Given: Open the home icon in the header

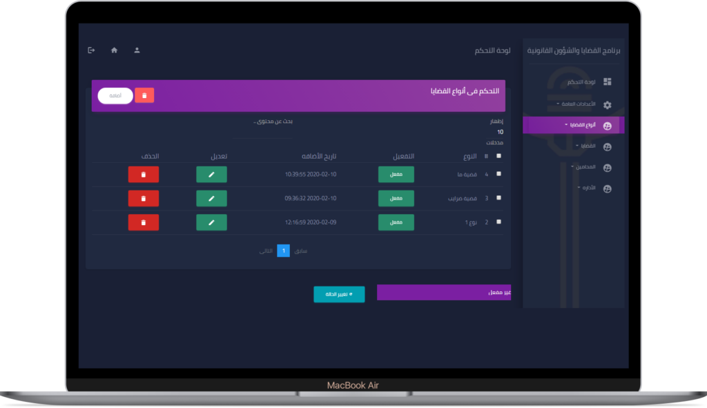Looking at the screenshot, I should [x=114, y=50].
